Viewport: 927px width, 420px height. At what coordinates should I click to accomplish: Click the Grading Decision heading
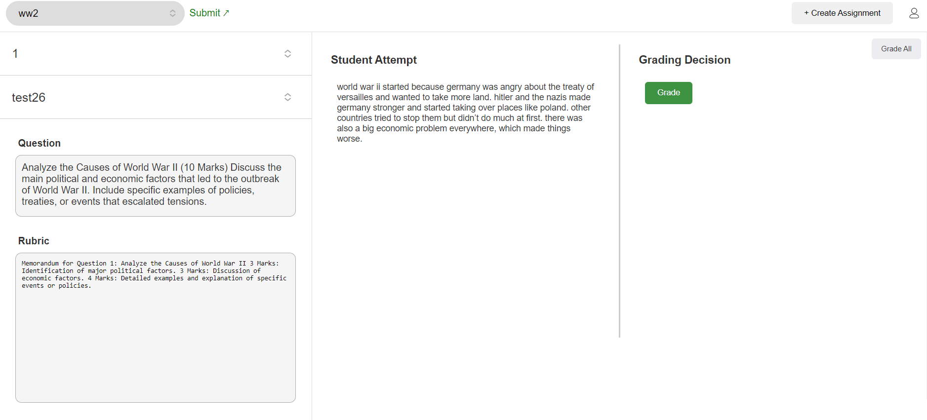tap(684, 60)
